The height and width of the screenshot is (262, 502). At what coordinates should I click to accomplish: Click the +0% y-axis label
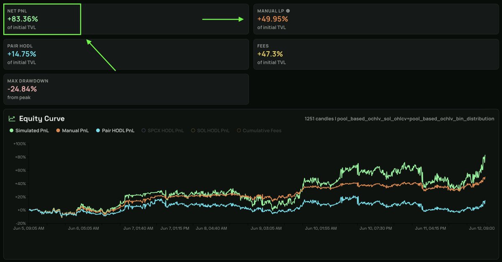click(21, 210)
